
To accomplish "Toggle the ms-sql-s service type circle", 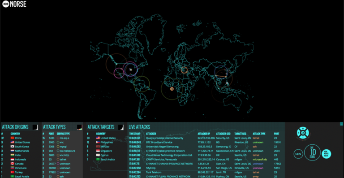I will 58,138.
